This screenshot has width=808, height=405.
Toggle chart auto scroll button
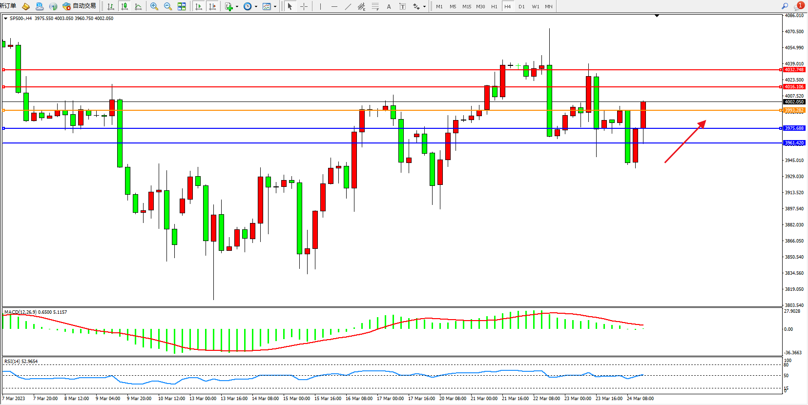click(199, 6)
